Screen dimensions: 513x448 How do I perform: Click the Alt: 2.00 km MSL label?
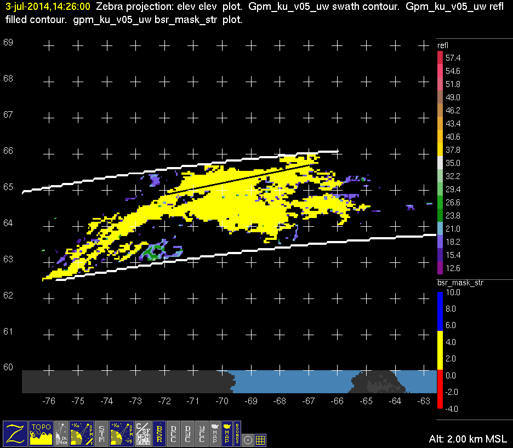click(468, 439)
